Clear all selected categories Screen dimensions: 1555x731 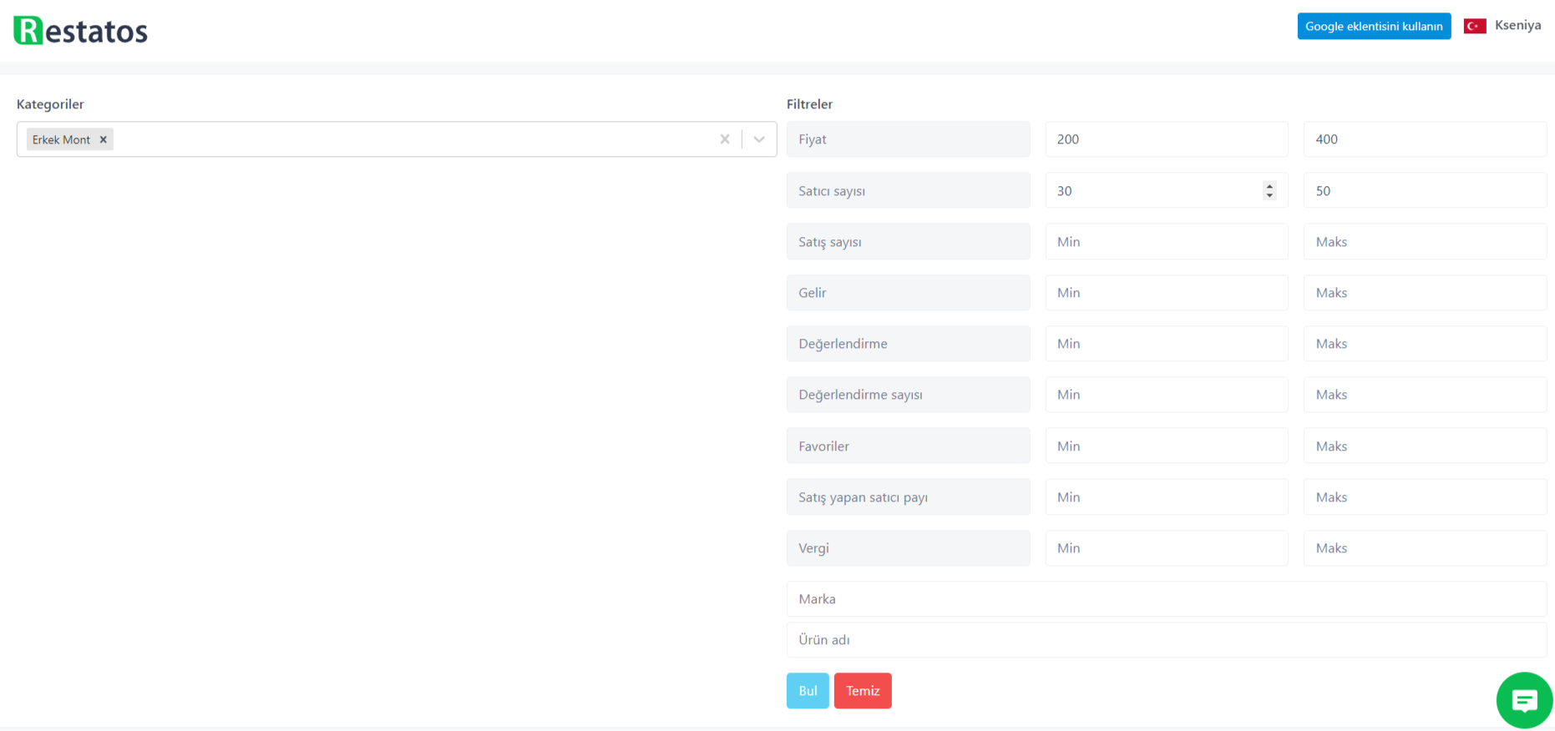click(725, 139)
